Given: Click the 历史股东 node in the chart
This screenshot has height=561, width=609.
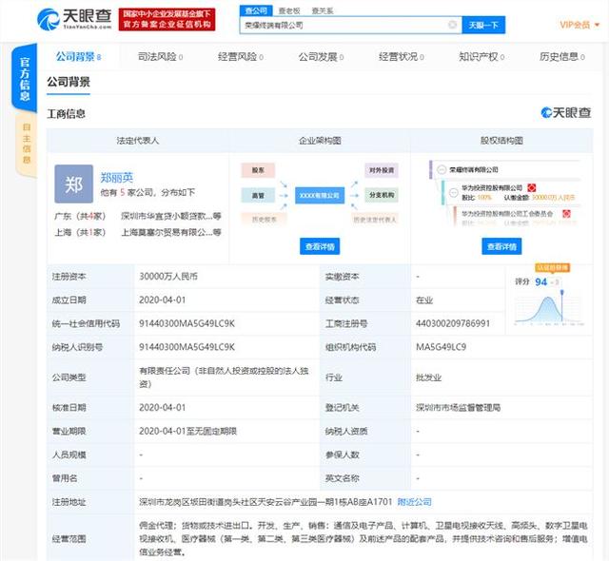Looking at the screenshot, I should (x=265, y=220).
